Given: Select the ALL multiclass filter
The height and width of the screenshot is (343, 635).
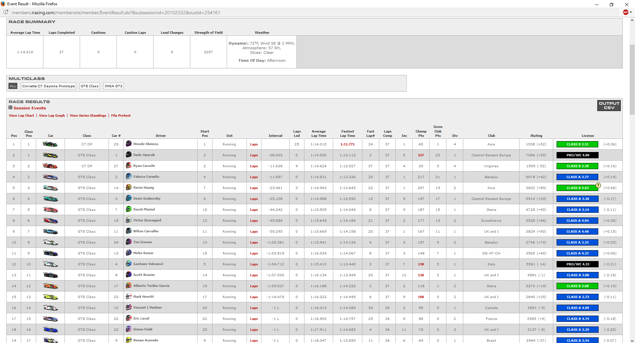Looking at the screenshot, I should click(13, 86).
